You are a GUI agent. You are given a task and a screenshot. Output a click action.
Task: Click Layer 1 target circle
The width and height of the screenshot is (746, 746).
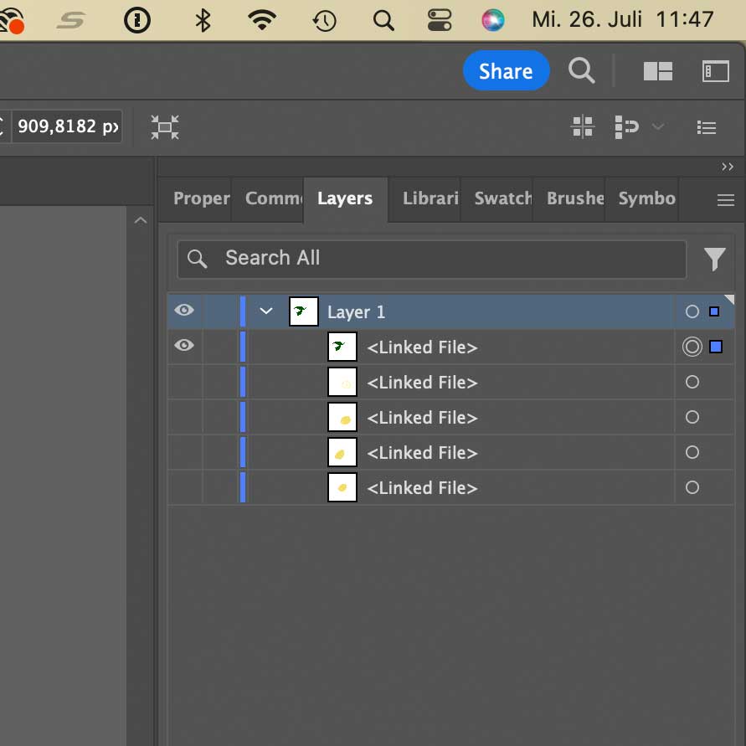[692, 311]
